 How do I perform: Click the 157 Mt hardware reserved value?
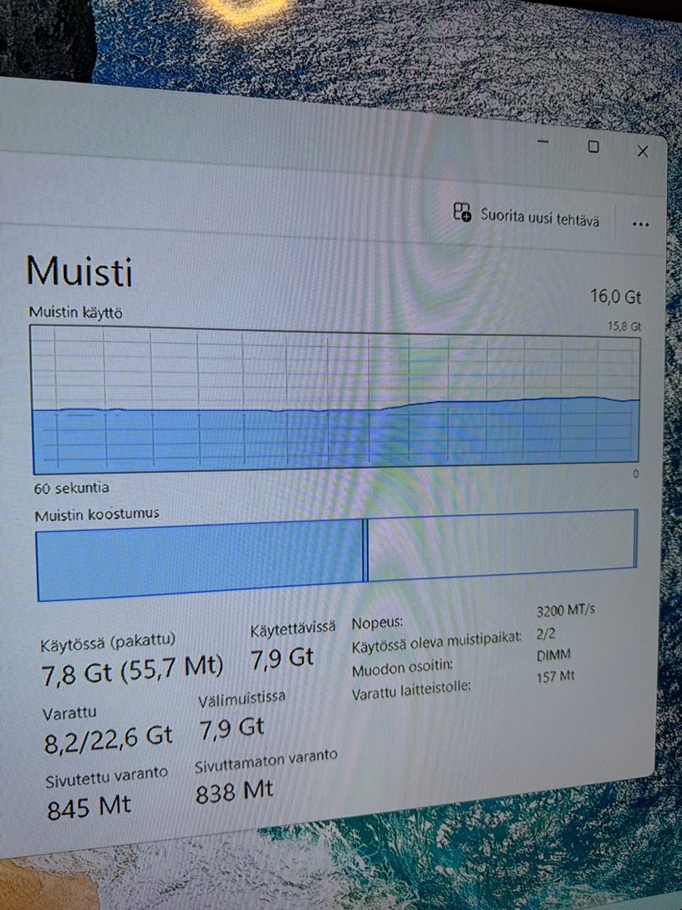[x=555, y=676]
